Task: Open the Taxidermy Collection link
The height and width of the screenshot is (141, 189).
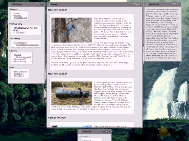Action: [28, 45]
